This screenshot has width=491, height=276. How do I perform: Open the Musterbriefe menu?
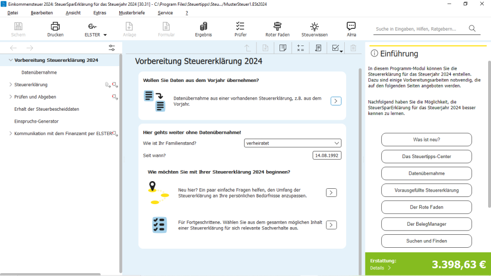(x=131, y=13)
